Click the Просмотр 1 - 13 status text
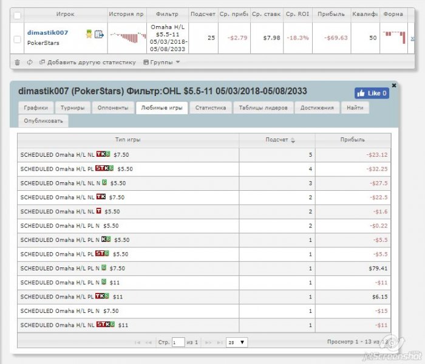Screen dimensions: 425x364 [x=358, y=342]
